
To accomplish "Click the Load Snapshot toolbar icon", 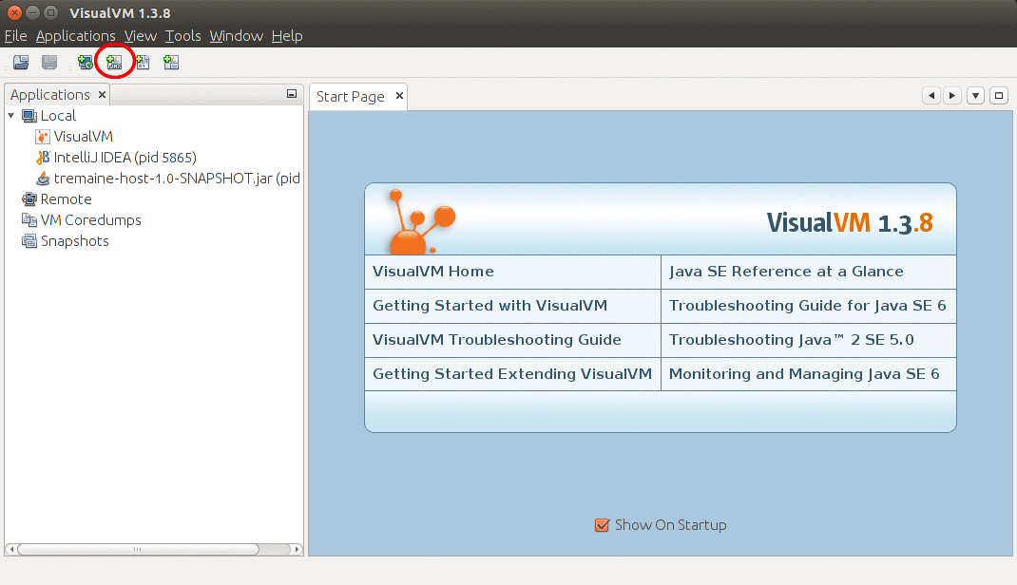I will 21,62.
